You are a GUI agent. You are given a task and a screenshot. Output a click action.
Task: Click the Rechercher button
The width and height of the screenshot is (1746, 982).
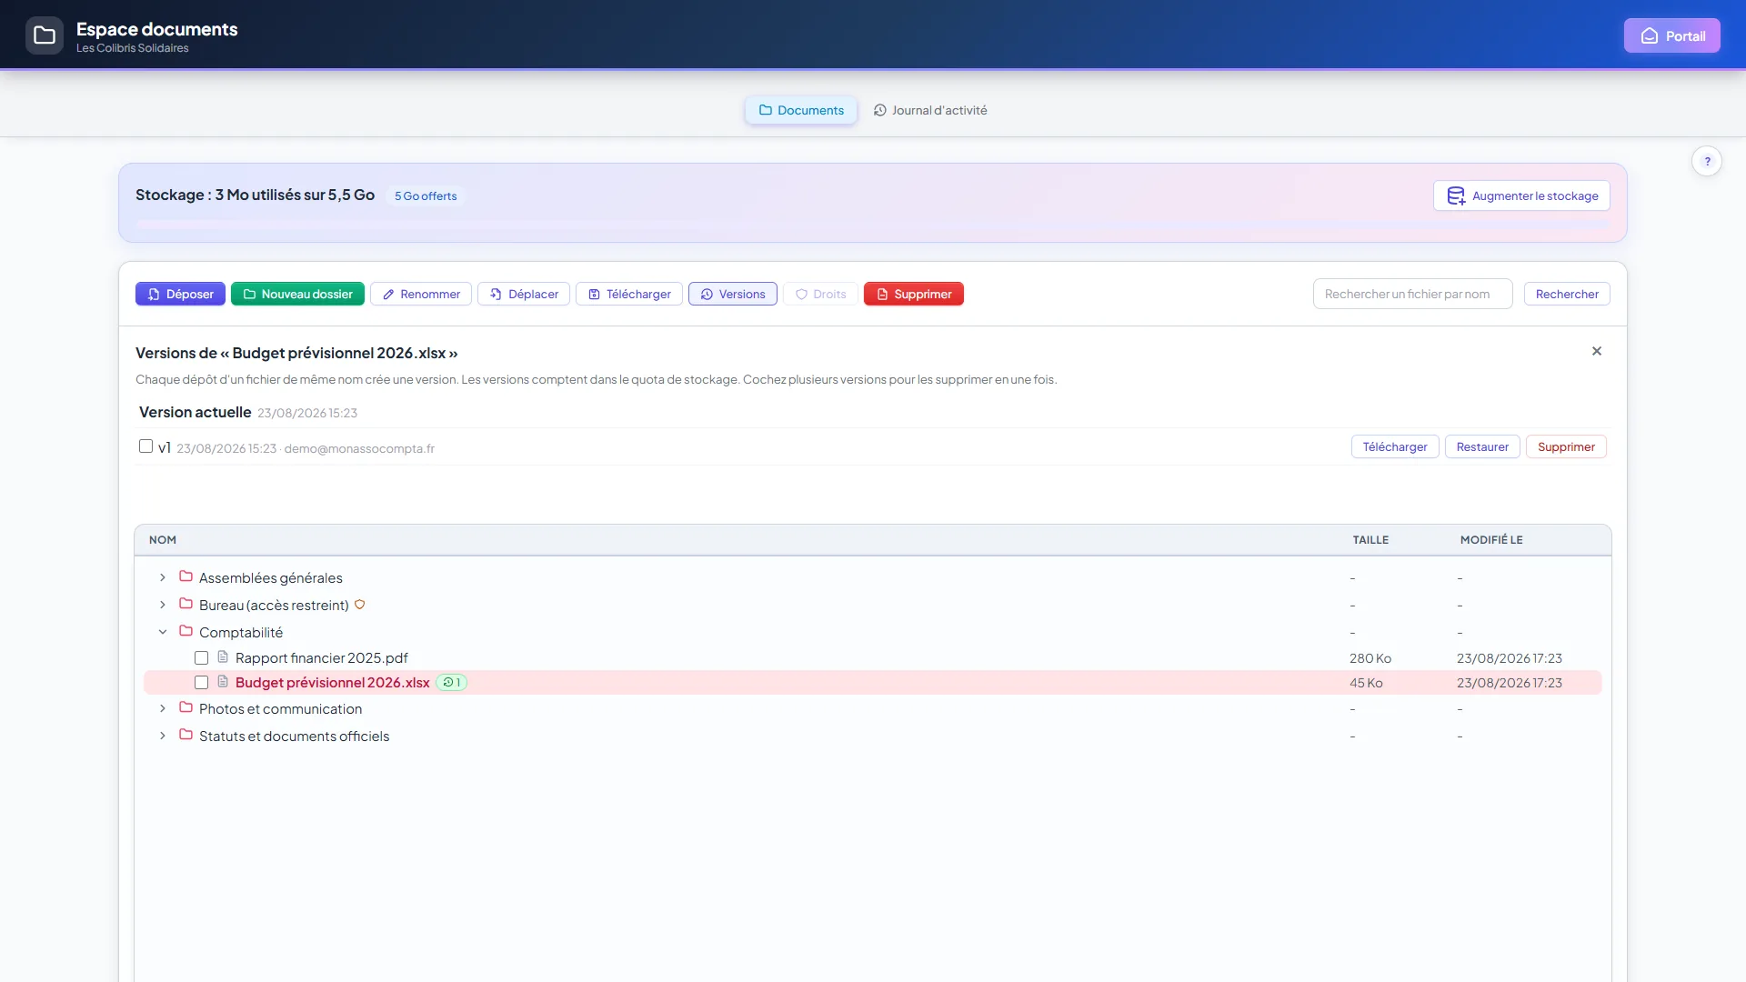tap(1567, 294)
